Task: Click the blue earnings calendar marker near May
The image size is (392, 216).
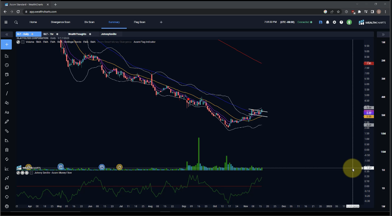Action: [60, 167]
